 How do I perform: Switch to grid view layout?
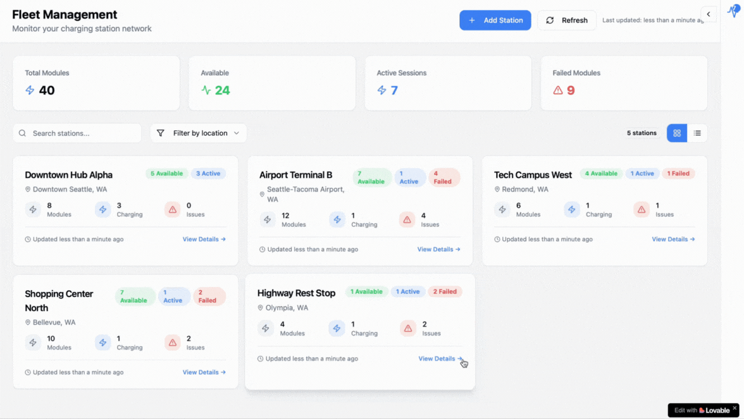[x=677, y=133]
